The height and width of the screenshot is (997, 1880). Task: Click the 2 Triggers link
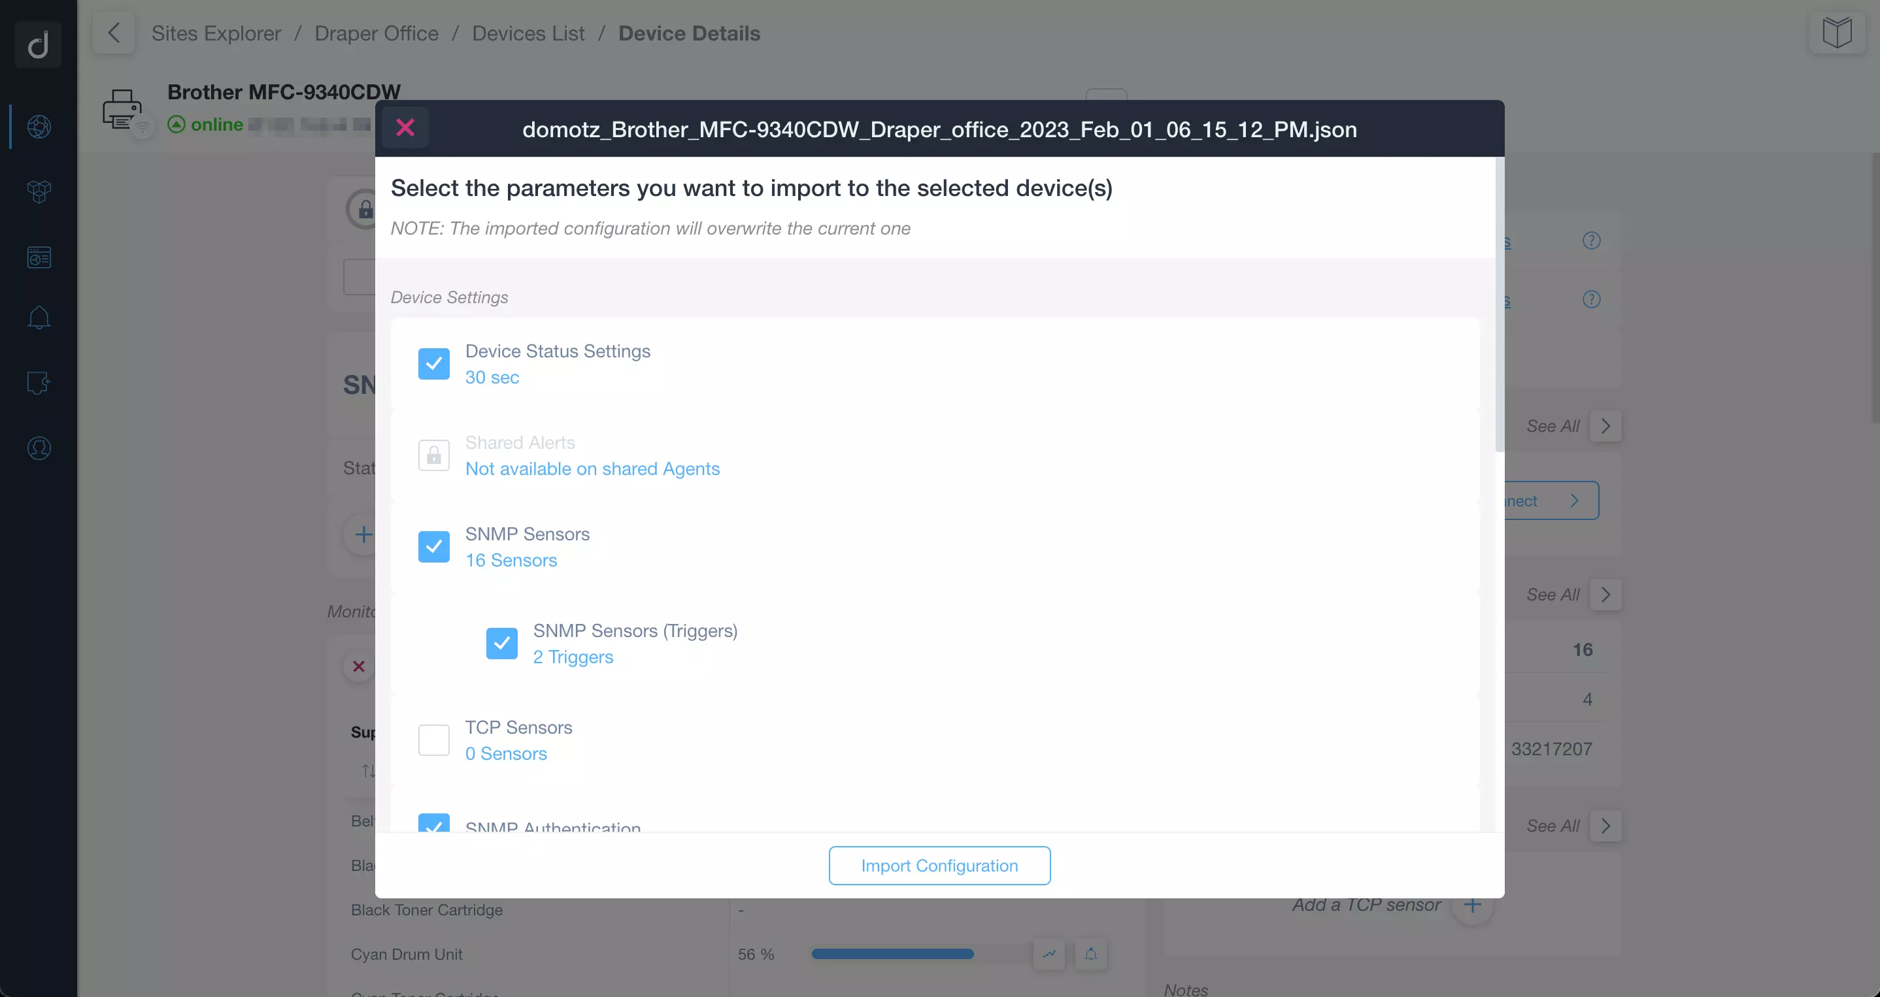coord(573,657)
